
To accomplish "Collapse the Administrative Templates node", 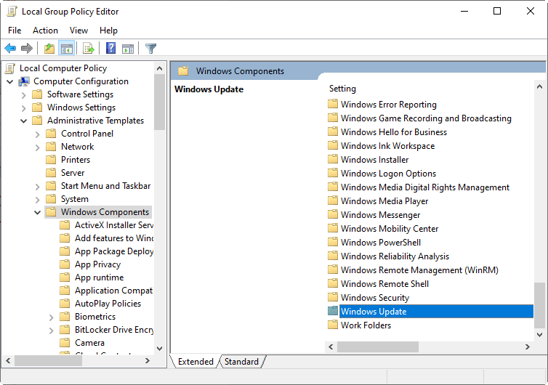I will click(24, 121).
